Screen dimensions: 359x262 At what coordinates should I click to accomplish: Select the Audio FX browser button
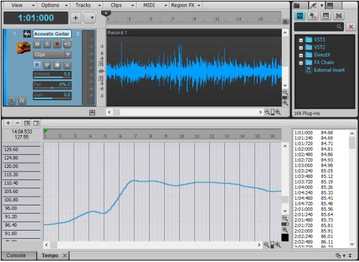[x=300, y=16]
